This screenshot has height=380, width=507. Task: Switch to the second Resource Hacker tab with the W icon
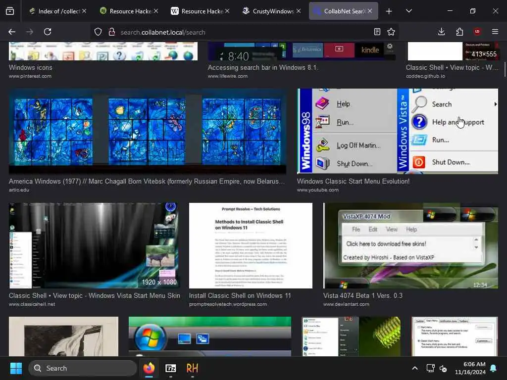(201, 11)
